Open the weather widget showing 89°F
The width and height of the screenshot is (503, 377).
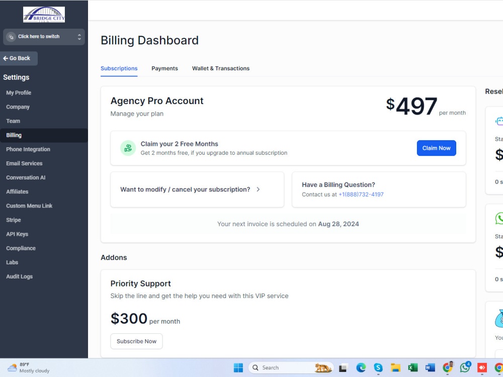28,368
